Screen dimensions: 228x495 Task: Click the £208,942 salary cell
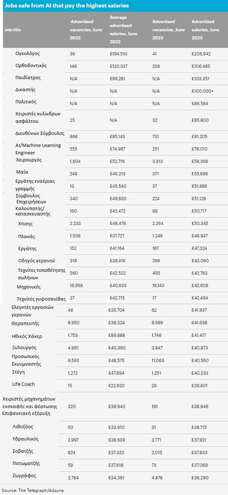click(201, 54)
